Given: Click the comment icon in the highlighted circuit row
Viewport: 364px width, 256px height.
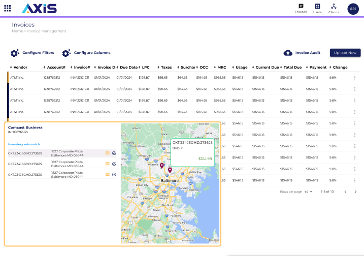Looking at the screenshot, I should [x=108, y=153].
